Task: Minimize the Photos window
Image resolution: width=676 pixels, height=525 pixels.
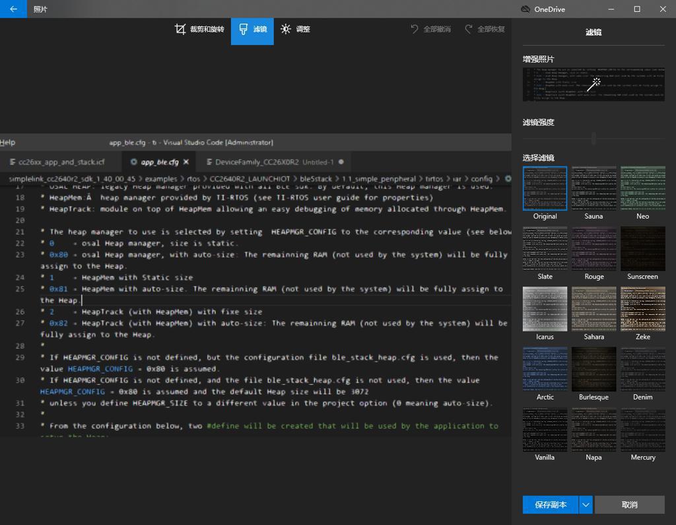Action: coord(611,9)
